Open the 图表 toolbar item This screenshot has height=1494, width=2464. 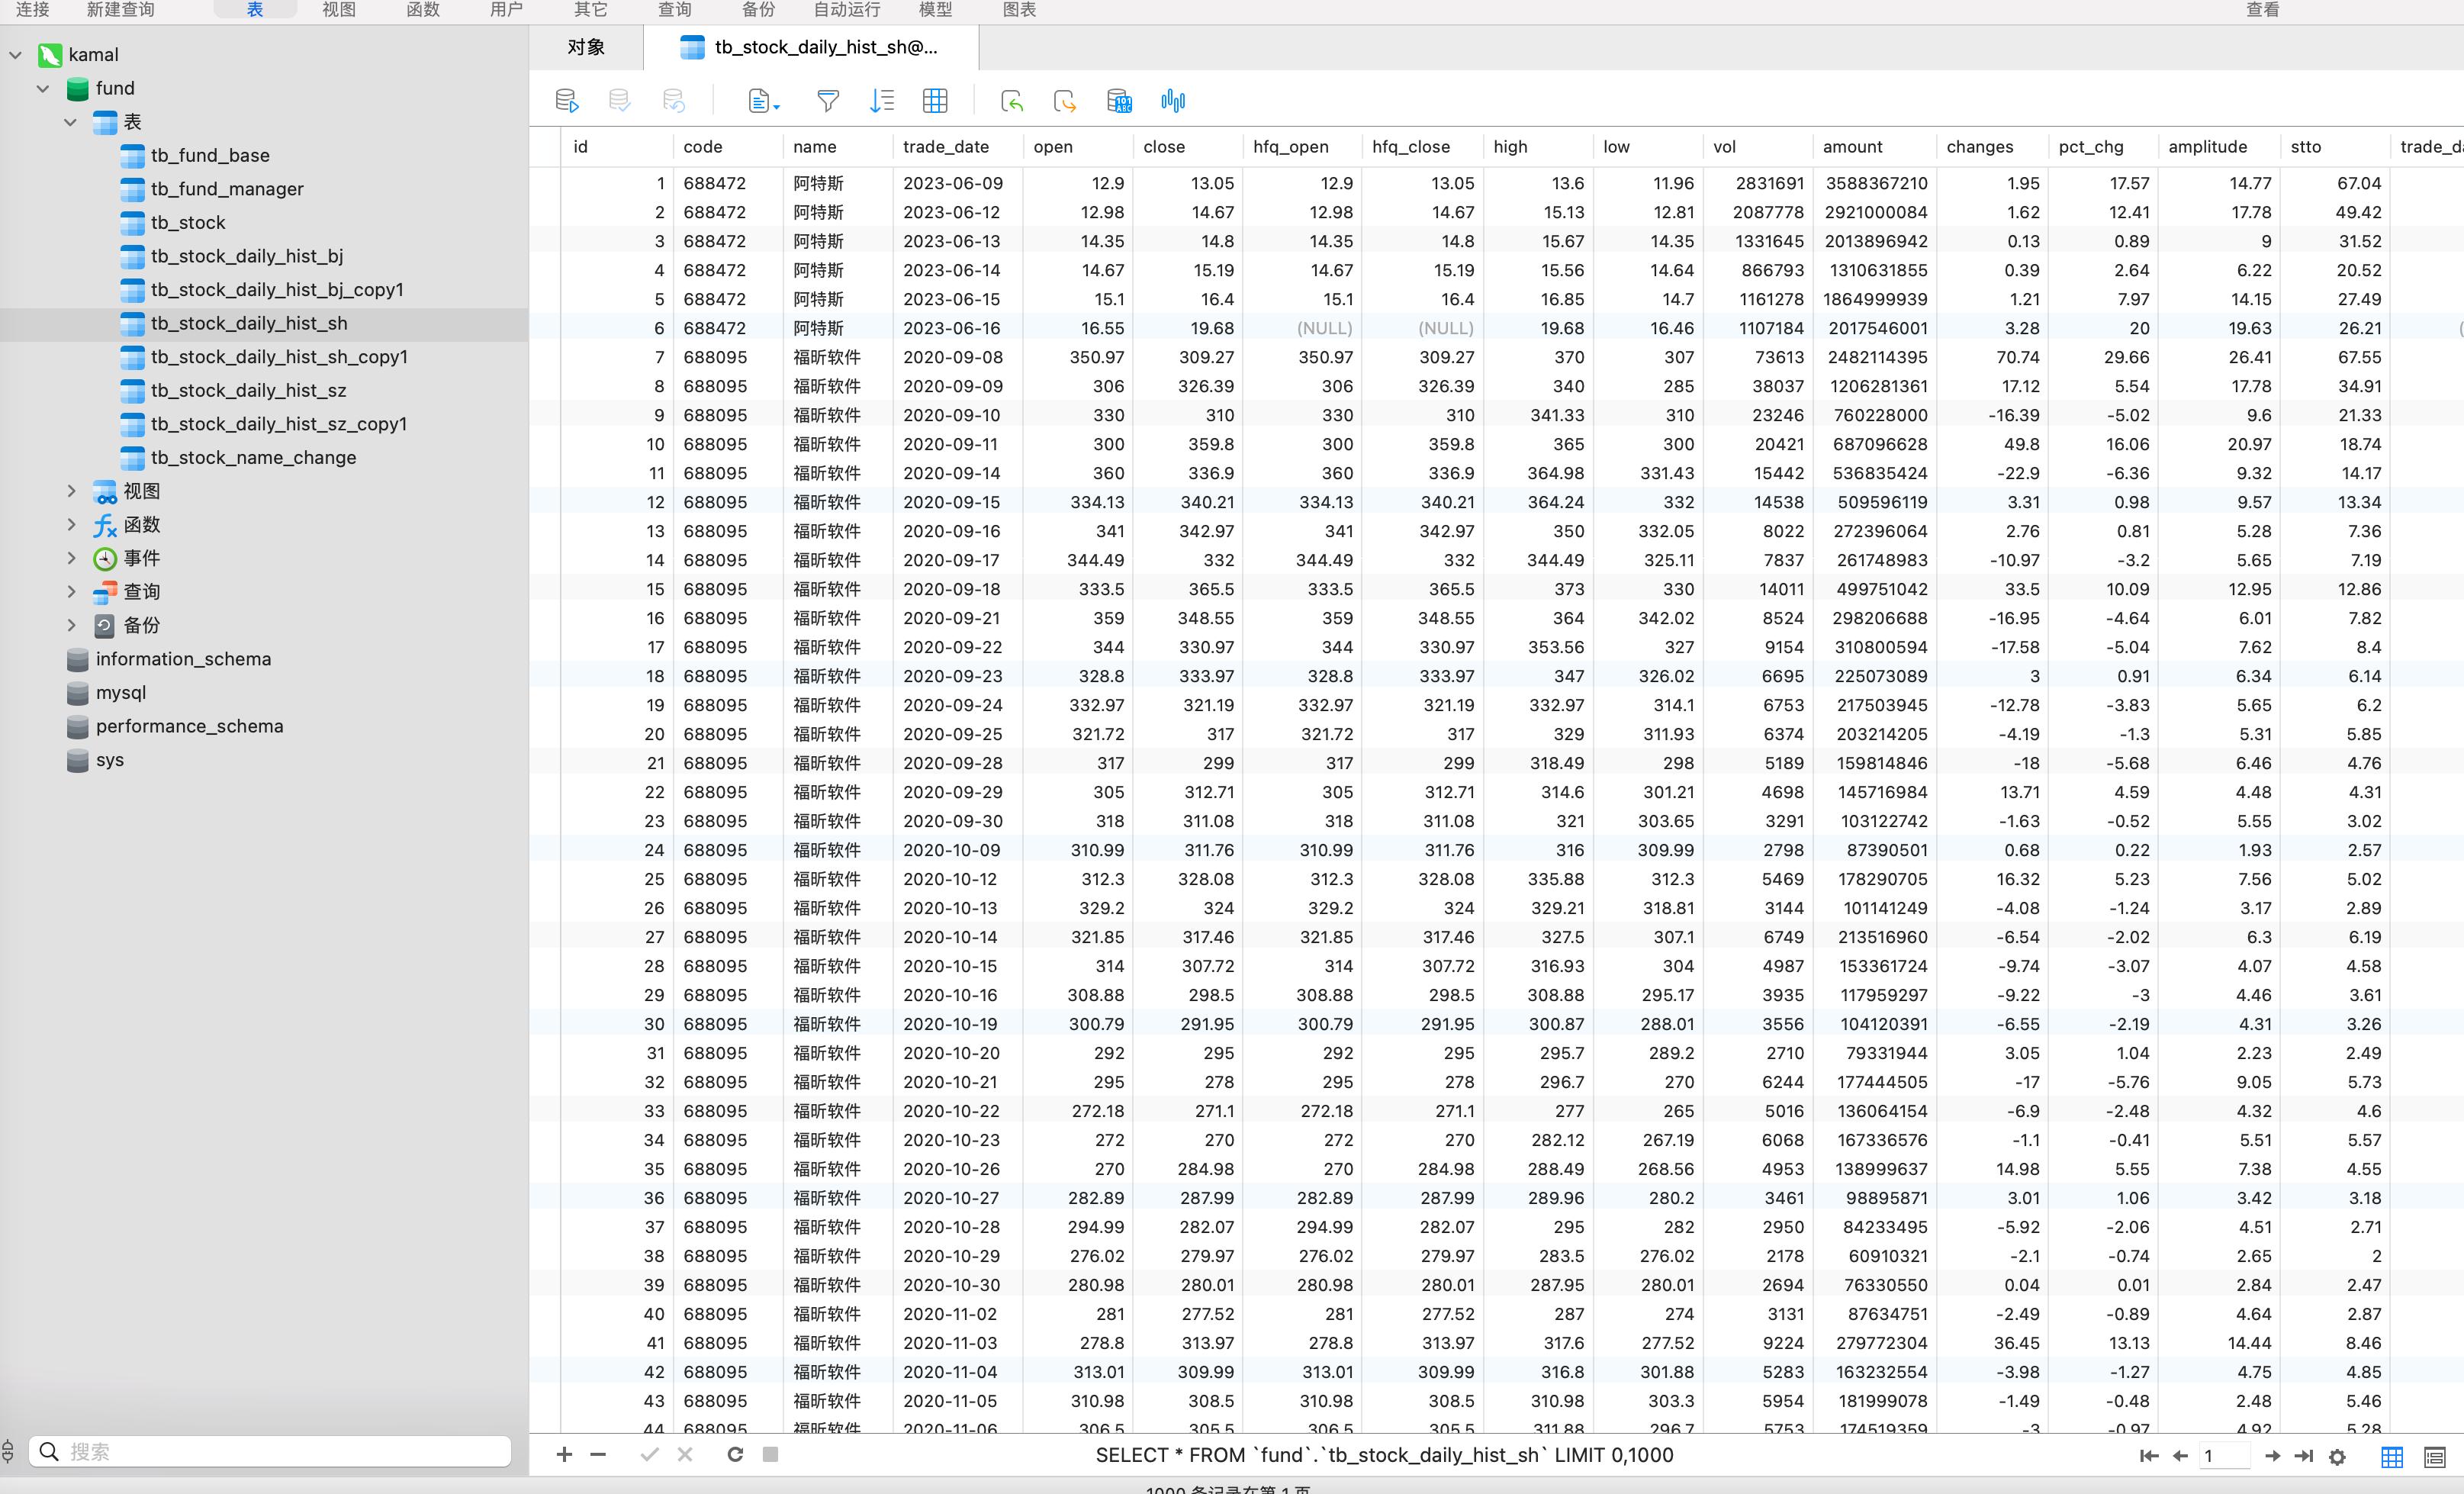pyautogui.click(x=1019, y=9)
